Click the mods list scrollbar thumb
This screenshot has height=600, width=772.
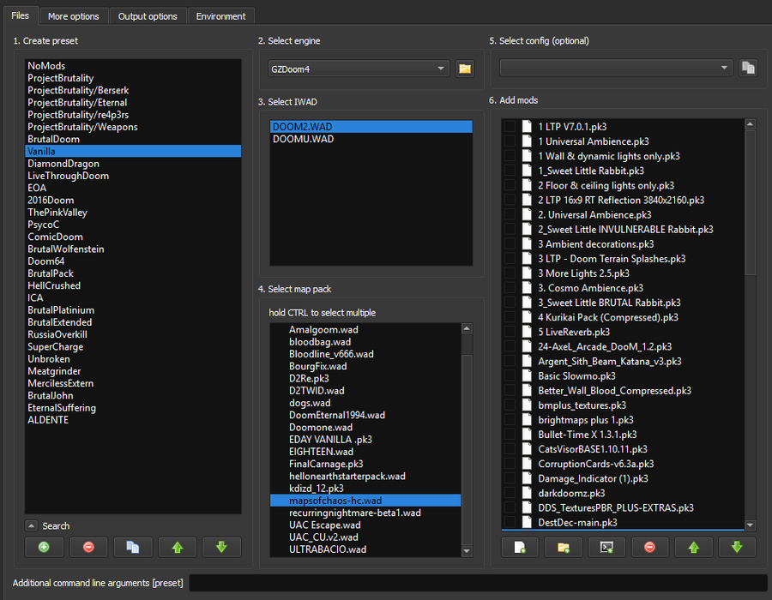750,202
